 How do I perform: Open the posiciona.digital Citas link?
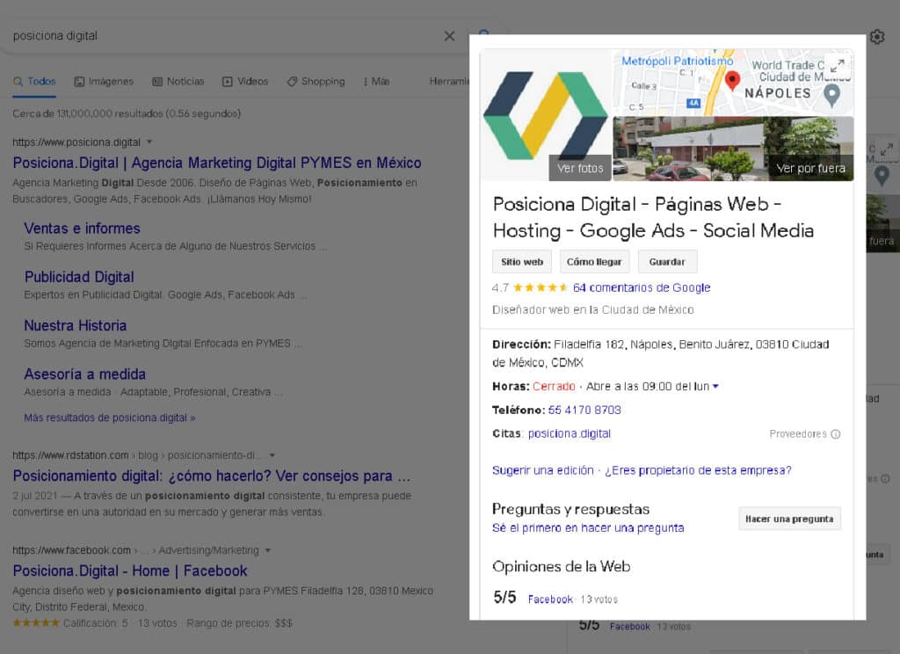coord(570,433)
